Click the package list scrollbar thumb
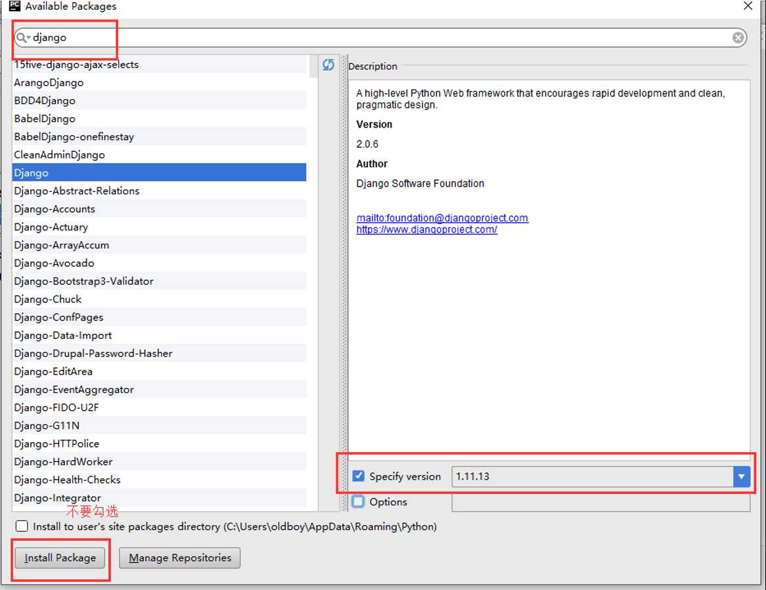This screenshot has height=590, width=766. (313, 66)
